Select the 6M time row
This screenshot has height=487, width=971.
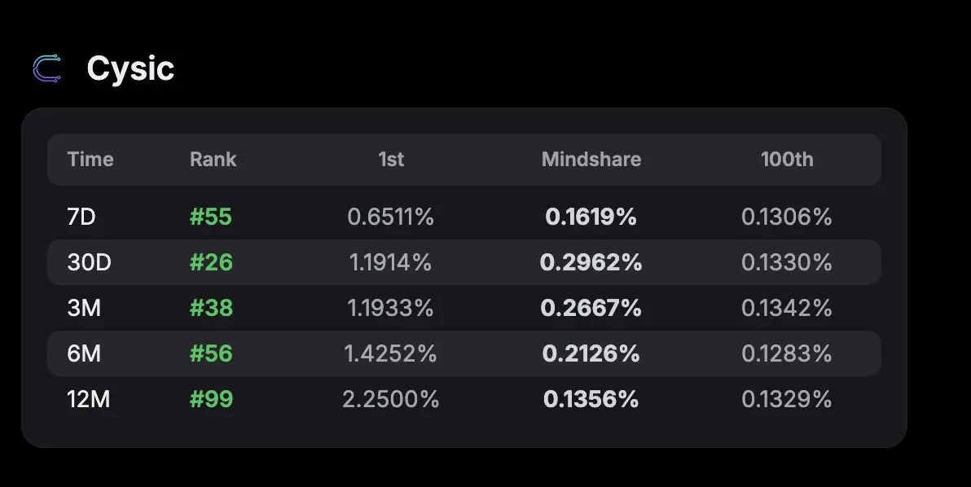pyautogui.click(x=464, y=353)
